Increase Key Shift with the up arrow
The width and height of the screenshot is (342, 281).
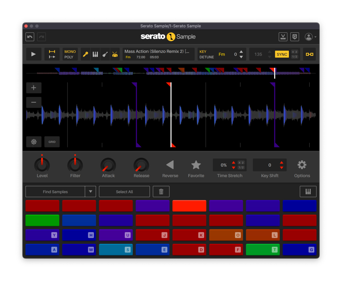click(282, 162)
